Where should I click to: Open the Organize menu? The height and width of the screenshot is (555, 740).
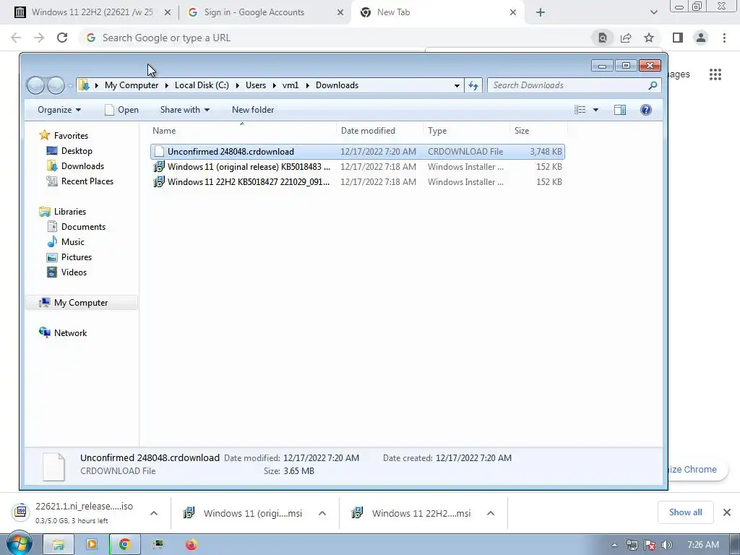(x=59, y=110)
